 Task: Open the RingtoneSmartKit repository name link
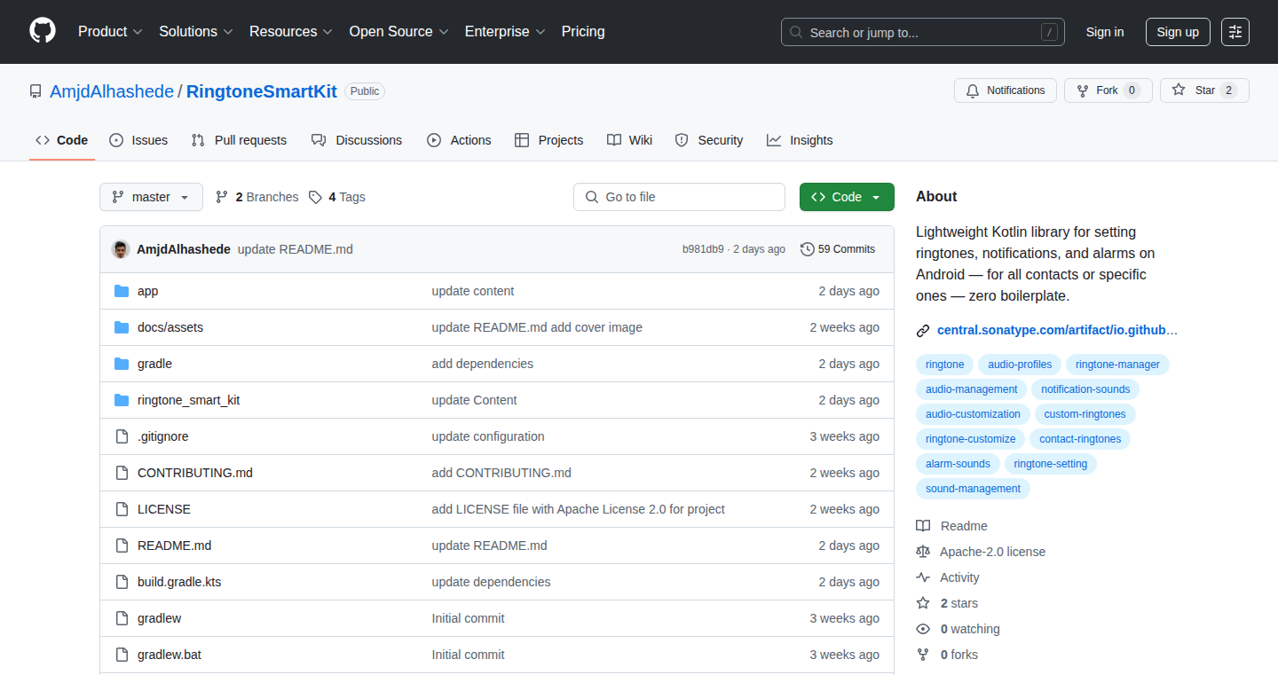click(x=262, y=91)
